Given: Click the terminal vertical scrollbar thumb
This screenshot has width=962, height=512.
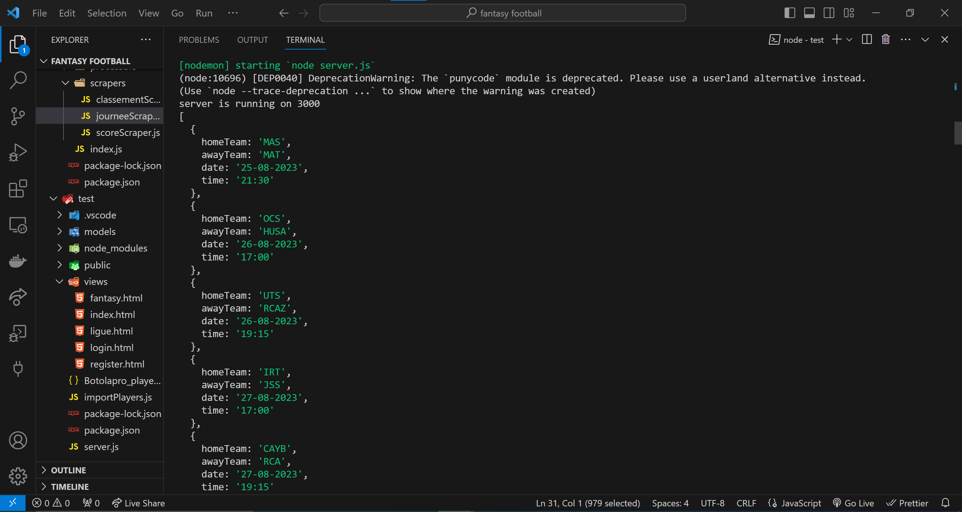Looking at the screenshot, I should click(x=957, y=133).
